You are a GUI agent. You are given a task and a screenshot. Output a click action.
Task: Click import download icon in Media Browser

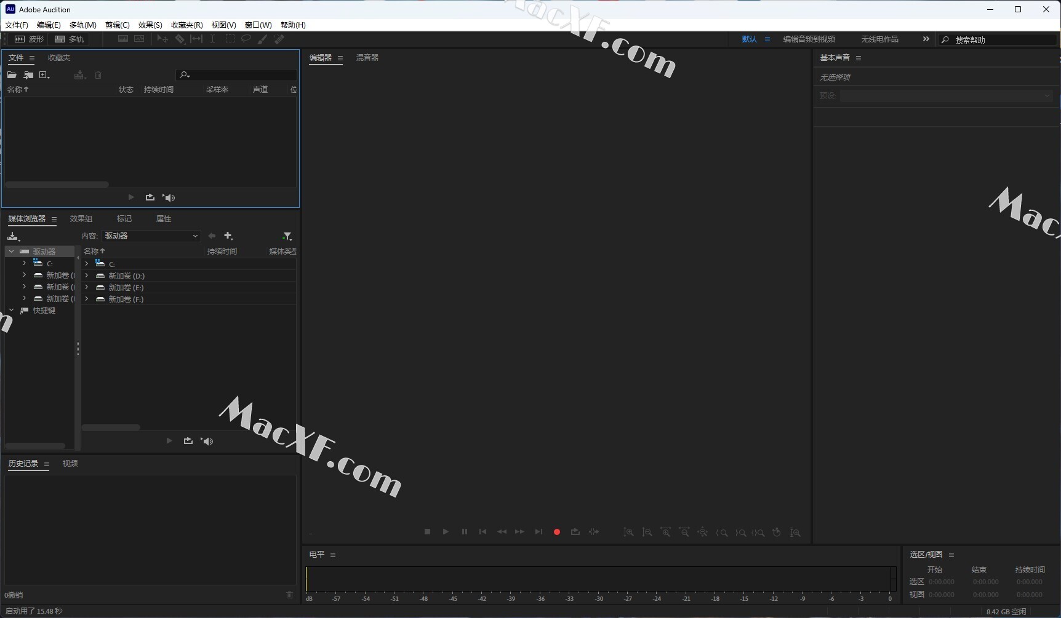pos(14,236)
